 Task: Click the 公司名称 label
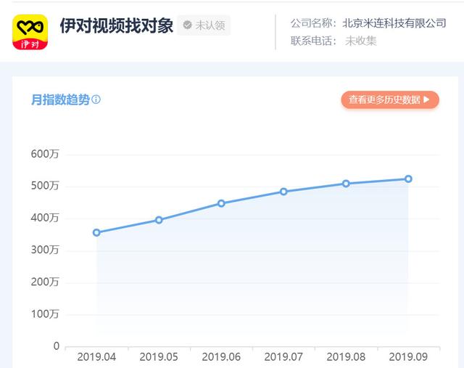[x=314, y=23]
